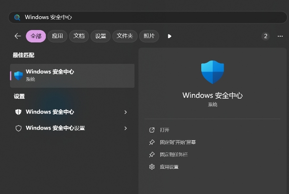Click the search field containing Windows 安全中心

coord(143,17)
